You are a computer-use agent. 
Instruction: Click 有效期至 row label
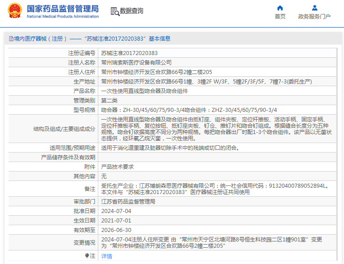point(84,230)
